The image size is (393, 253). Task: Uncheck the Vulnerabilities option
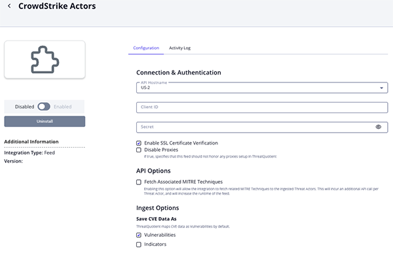(139, 235)
